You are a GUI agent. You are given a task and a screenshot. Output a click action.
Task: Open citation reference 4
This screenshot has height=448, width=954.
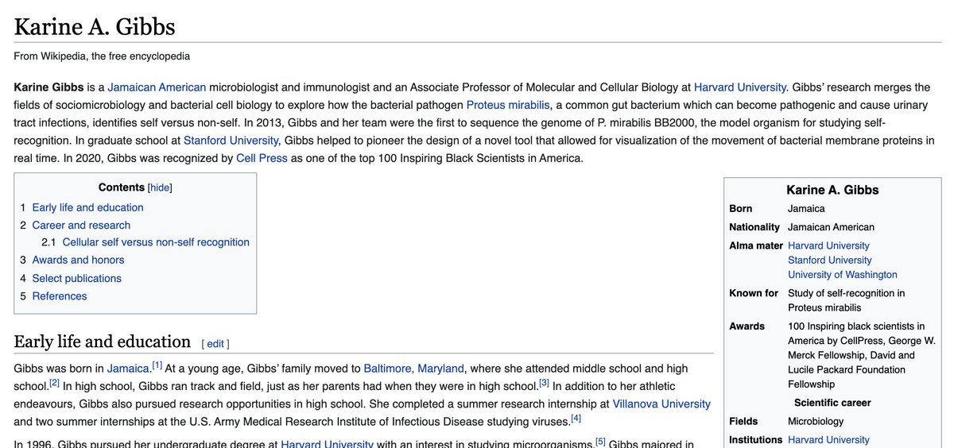(576, 417)
